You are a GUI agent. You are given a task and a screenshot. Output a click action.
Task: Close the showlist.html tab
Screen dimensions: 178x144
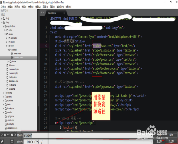tap(64, 13)
